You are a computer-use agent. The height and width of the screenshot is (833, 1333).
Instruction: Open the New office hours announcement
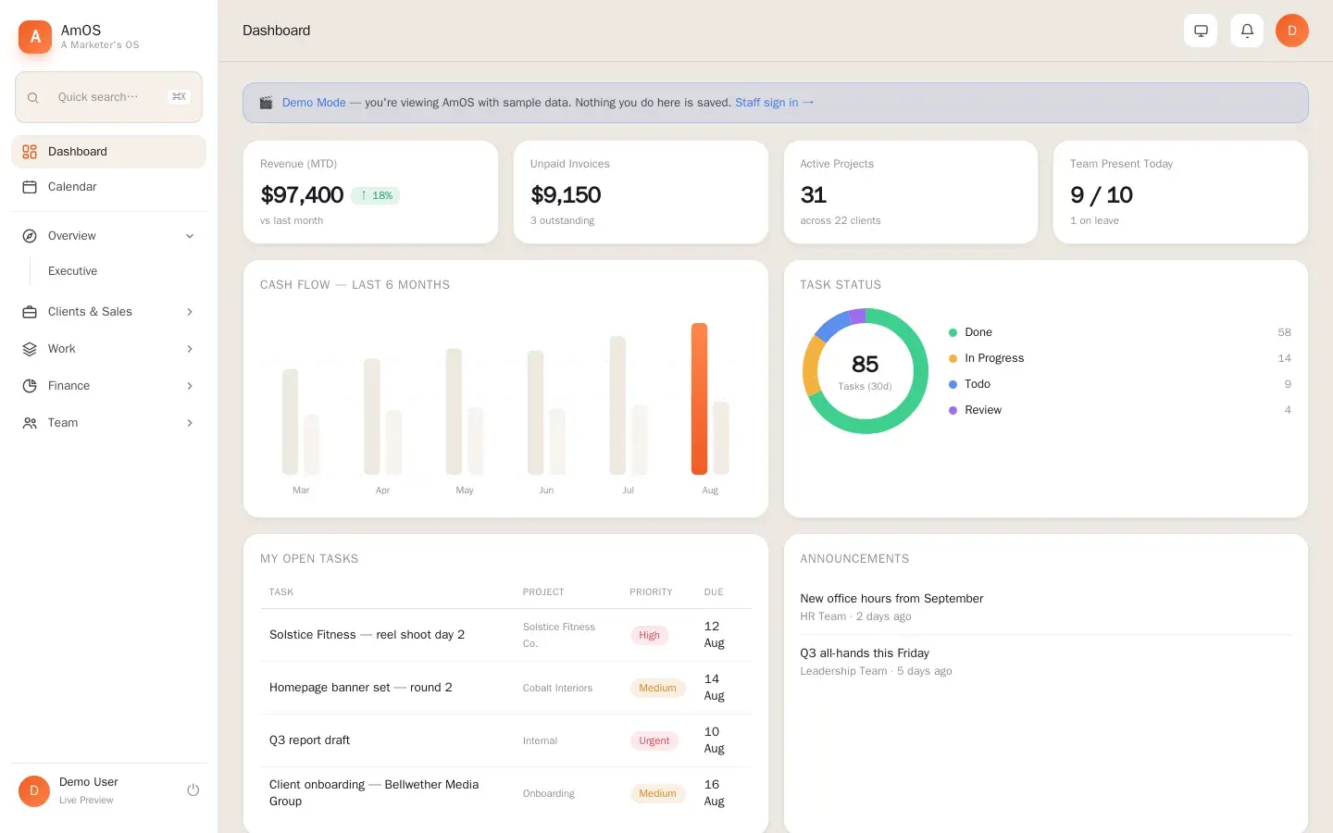tap(891, 599)
